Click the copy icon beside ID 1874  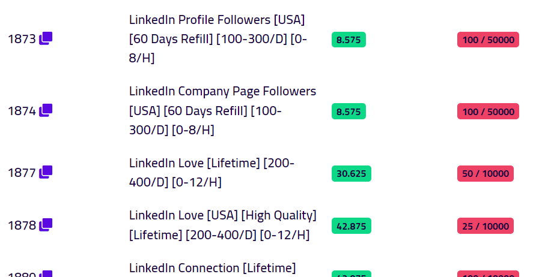point(46,111)
